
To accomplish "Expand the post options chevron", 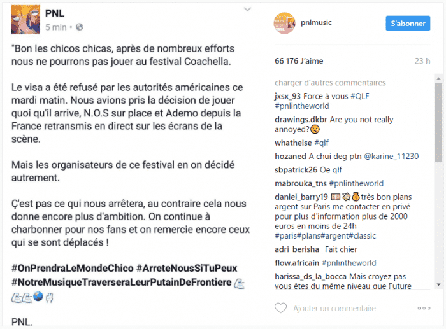I will tap(247, 10).
